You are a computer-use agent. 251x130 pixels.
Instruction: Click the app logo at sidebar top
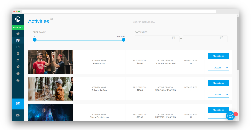click(18, 20)
